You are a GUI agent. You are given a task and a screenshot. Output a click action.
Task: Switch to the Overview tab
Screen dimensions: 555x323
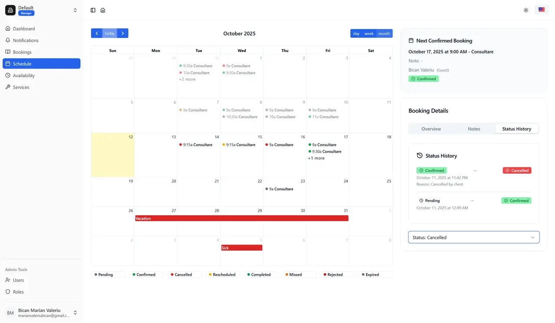tap(431, 129)
